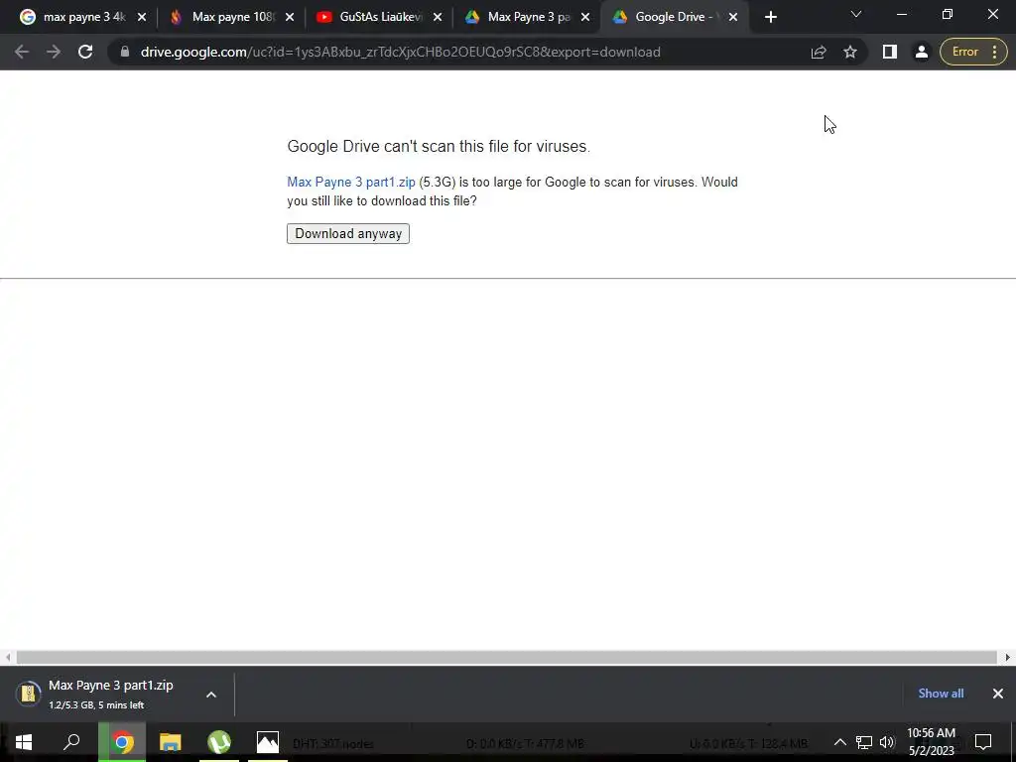Bookmark this tab with the star icon
The width and height of the screenshot is (1016, 762).
pyautogui.click(x=850, y=52)
